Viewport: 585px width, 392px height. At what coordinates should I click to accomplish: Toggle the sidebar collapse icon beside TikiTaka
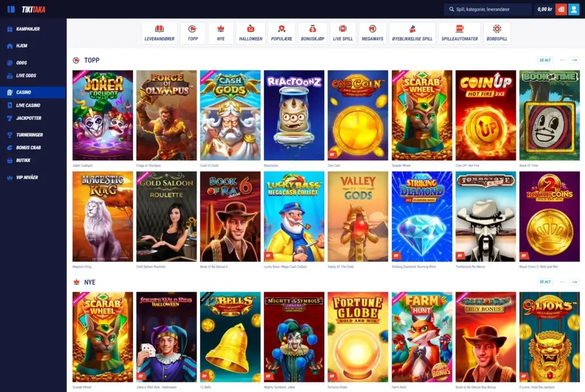[x=11, y=9]
